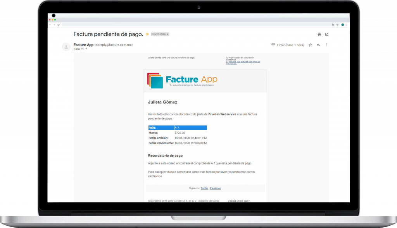Expand the 'para mí' recipient details
The image size is (397, 228).
[x=80, y=49]
